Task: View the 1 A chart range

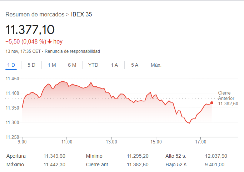Action: click(114, 65)
